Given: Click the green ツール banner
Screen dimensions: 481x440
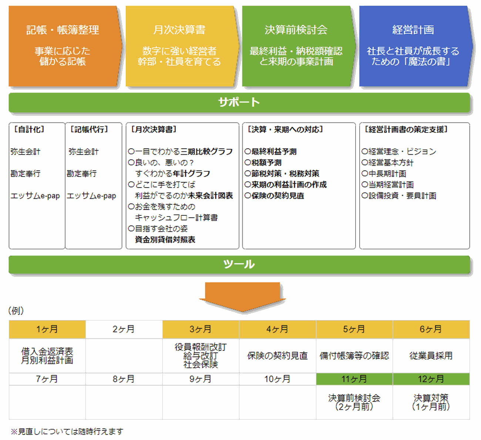Looking at the screenshot, I should coord(239,264).
